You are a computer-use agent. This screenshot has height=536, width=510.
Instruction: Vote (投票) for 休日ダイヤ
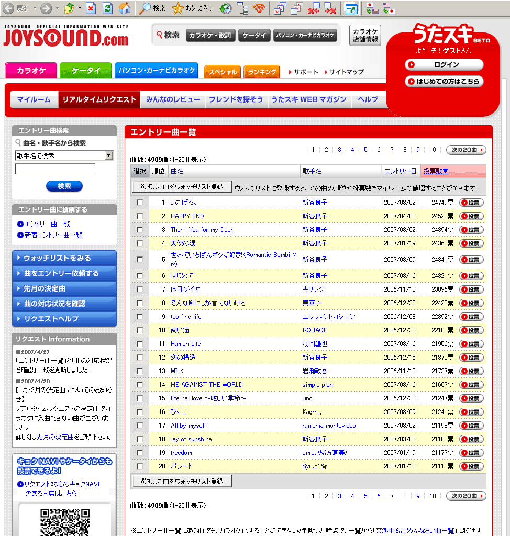(x=471, y=289)
